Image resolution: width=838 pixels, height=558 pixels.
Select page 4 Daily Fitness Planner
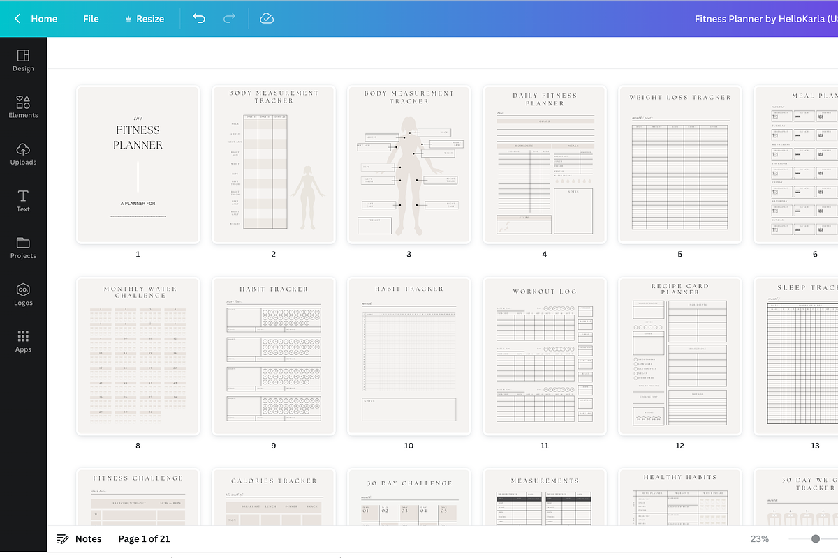(x=544, y=165)
